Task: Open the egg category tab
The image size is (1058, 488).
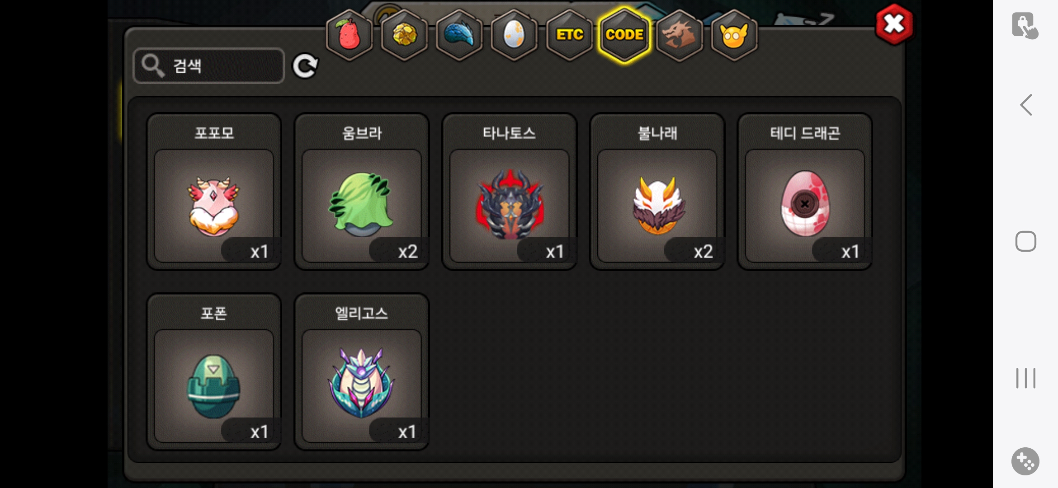Action: coord(514,35)
